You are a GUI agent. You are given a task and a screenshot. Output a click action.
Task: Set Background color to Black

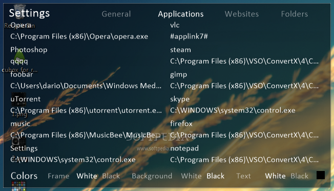click(x=215, y=176)
